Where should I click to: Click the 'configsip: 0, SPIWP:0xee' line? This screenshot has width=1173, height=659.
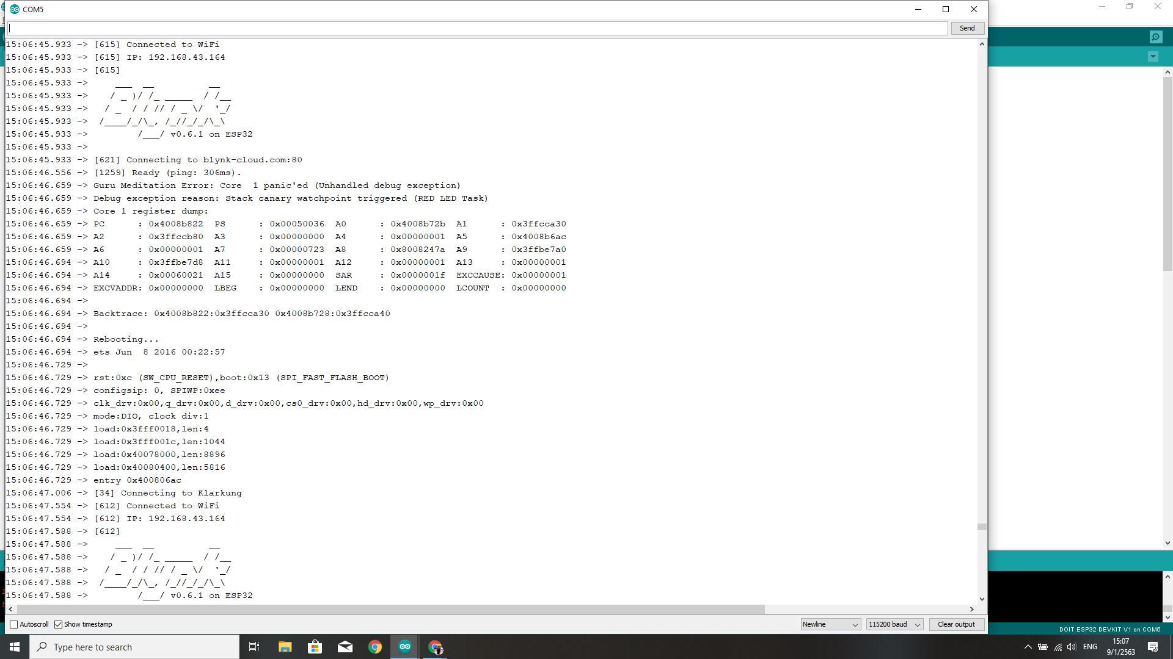tap(159, 391)
